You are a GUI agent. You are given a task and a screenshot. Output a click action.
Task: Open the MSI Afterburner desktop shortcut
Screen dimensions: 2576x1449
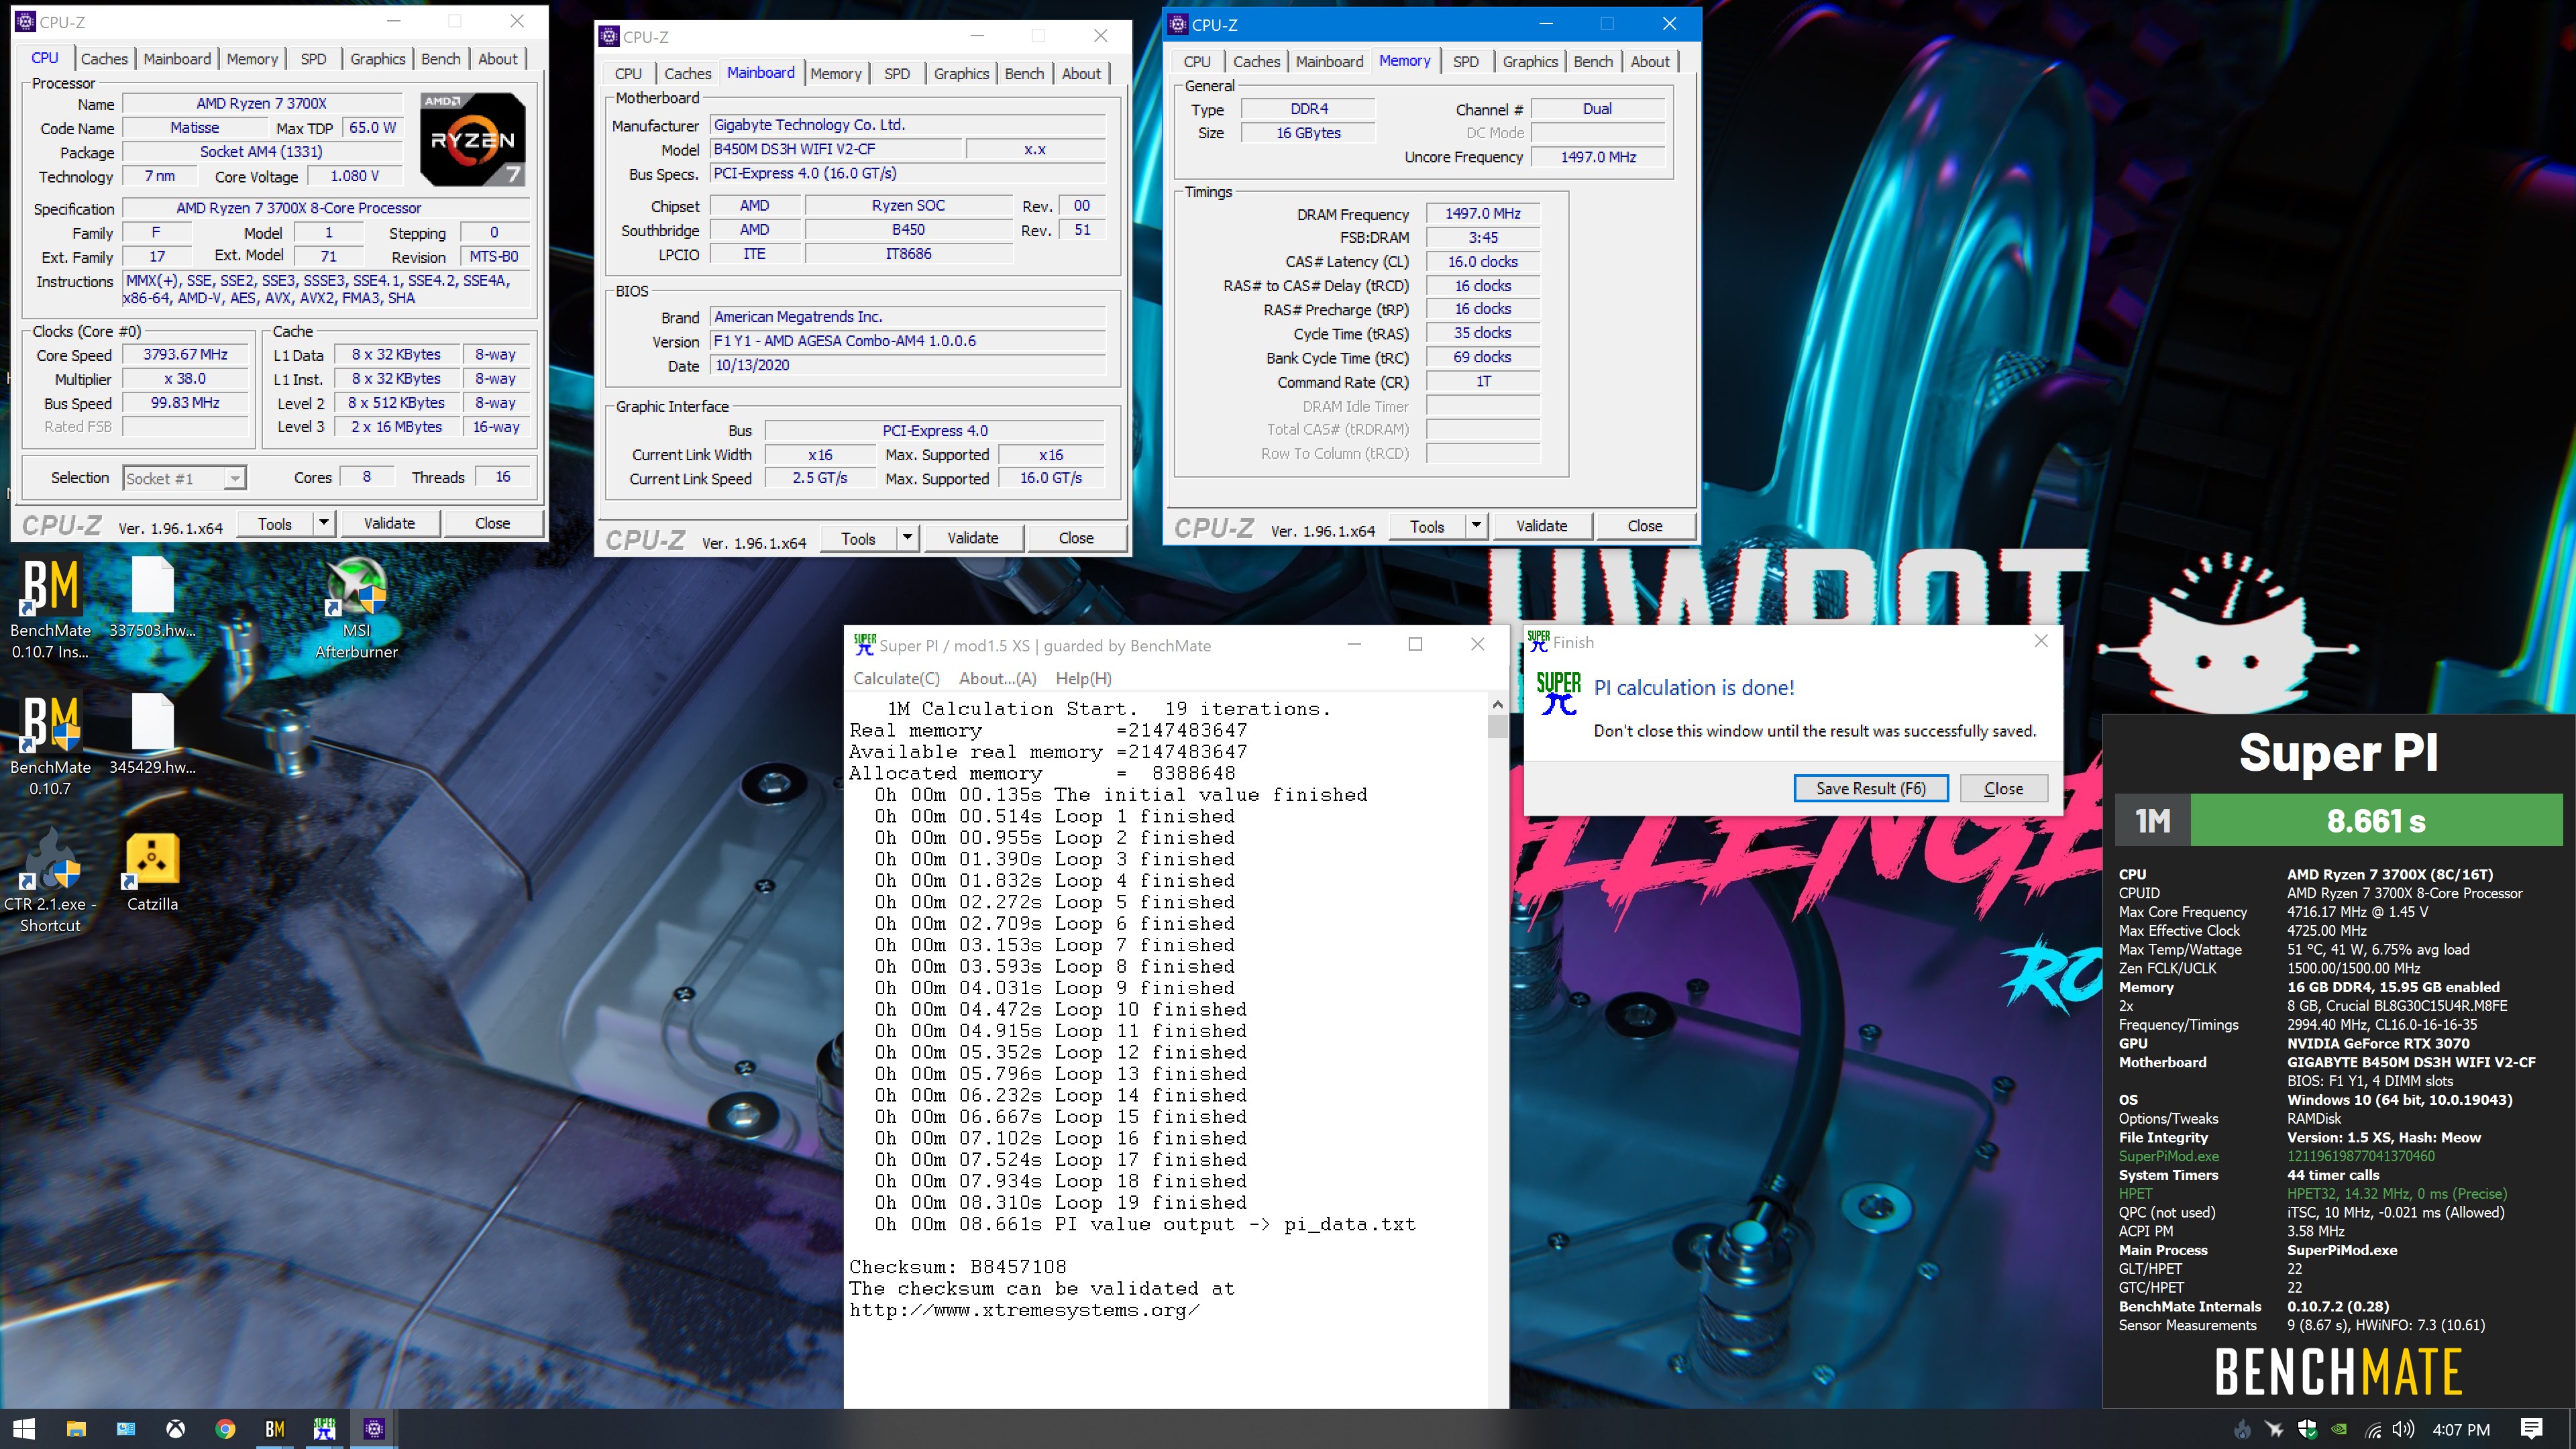click(x=356, y=608)
